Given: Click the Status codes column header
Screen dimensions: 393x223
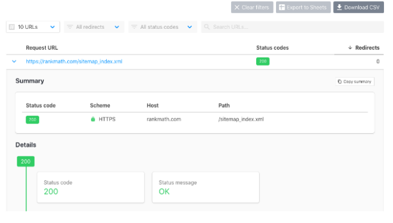Looking at the screenshot, I should [x=272, y=47].
